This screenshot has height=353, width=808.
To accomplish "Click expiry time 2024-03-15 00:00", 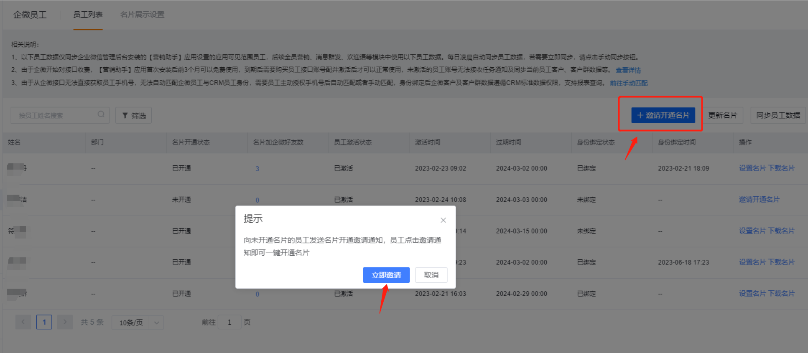I will [521, 231].
